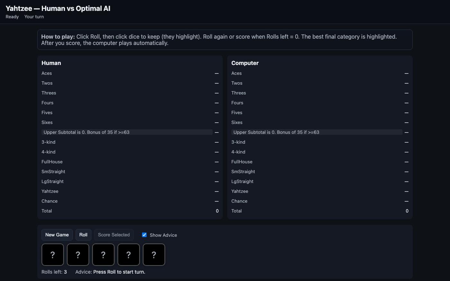This screenshot has width=450, height=281.
Task: Click the Human panel heading
Action: pyautogui.click(x=51, y=63)
